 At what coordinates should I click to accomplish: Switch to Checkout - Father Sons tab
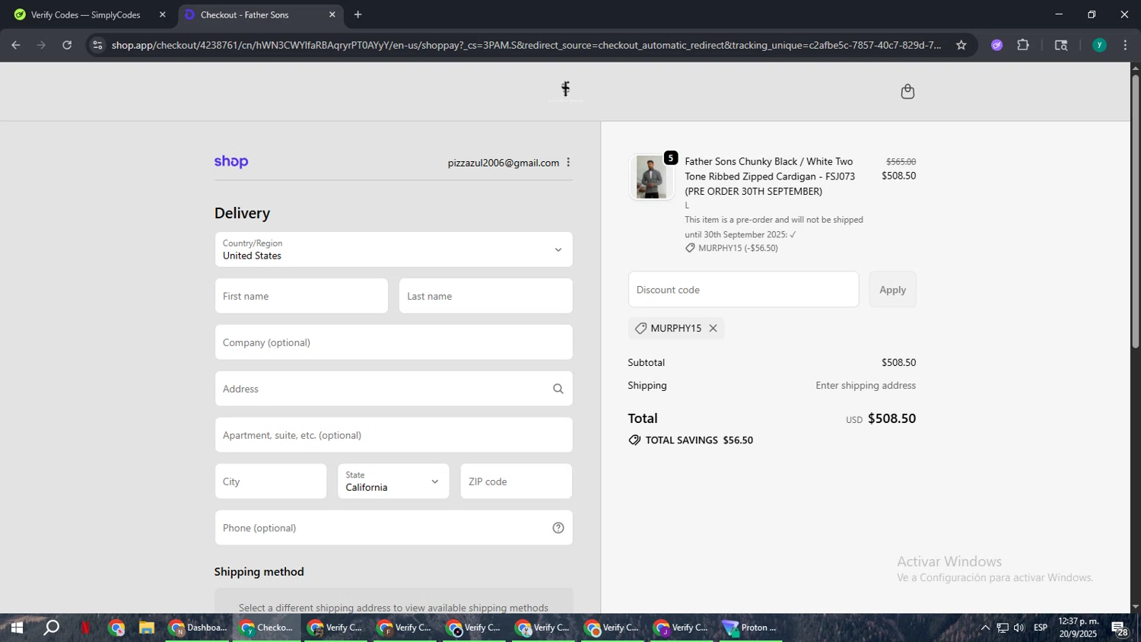[x=245, y=14]
